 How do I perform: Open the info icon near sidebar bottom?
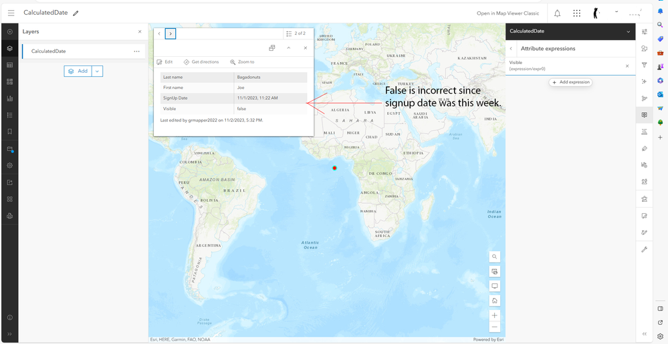(x=10, y=317)
